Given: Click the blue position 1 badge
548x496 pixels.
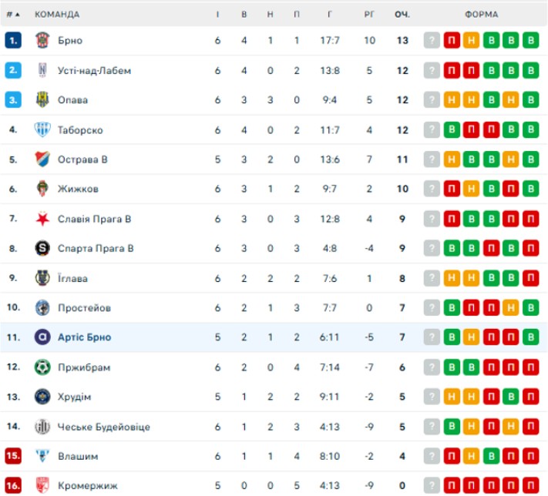Looking at the screenshot, I should [13, 41].
